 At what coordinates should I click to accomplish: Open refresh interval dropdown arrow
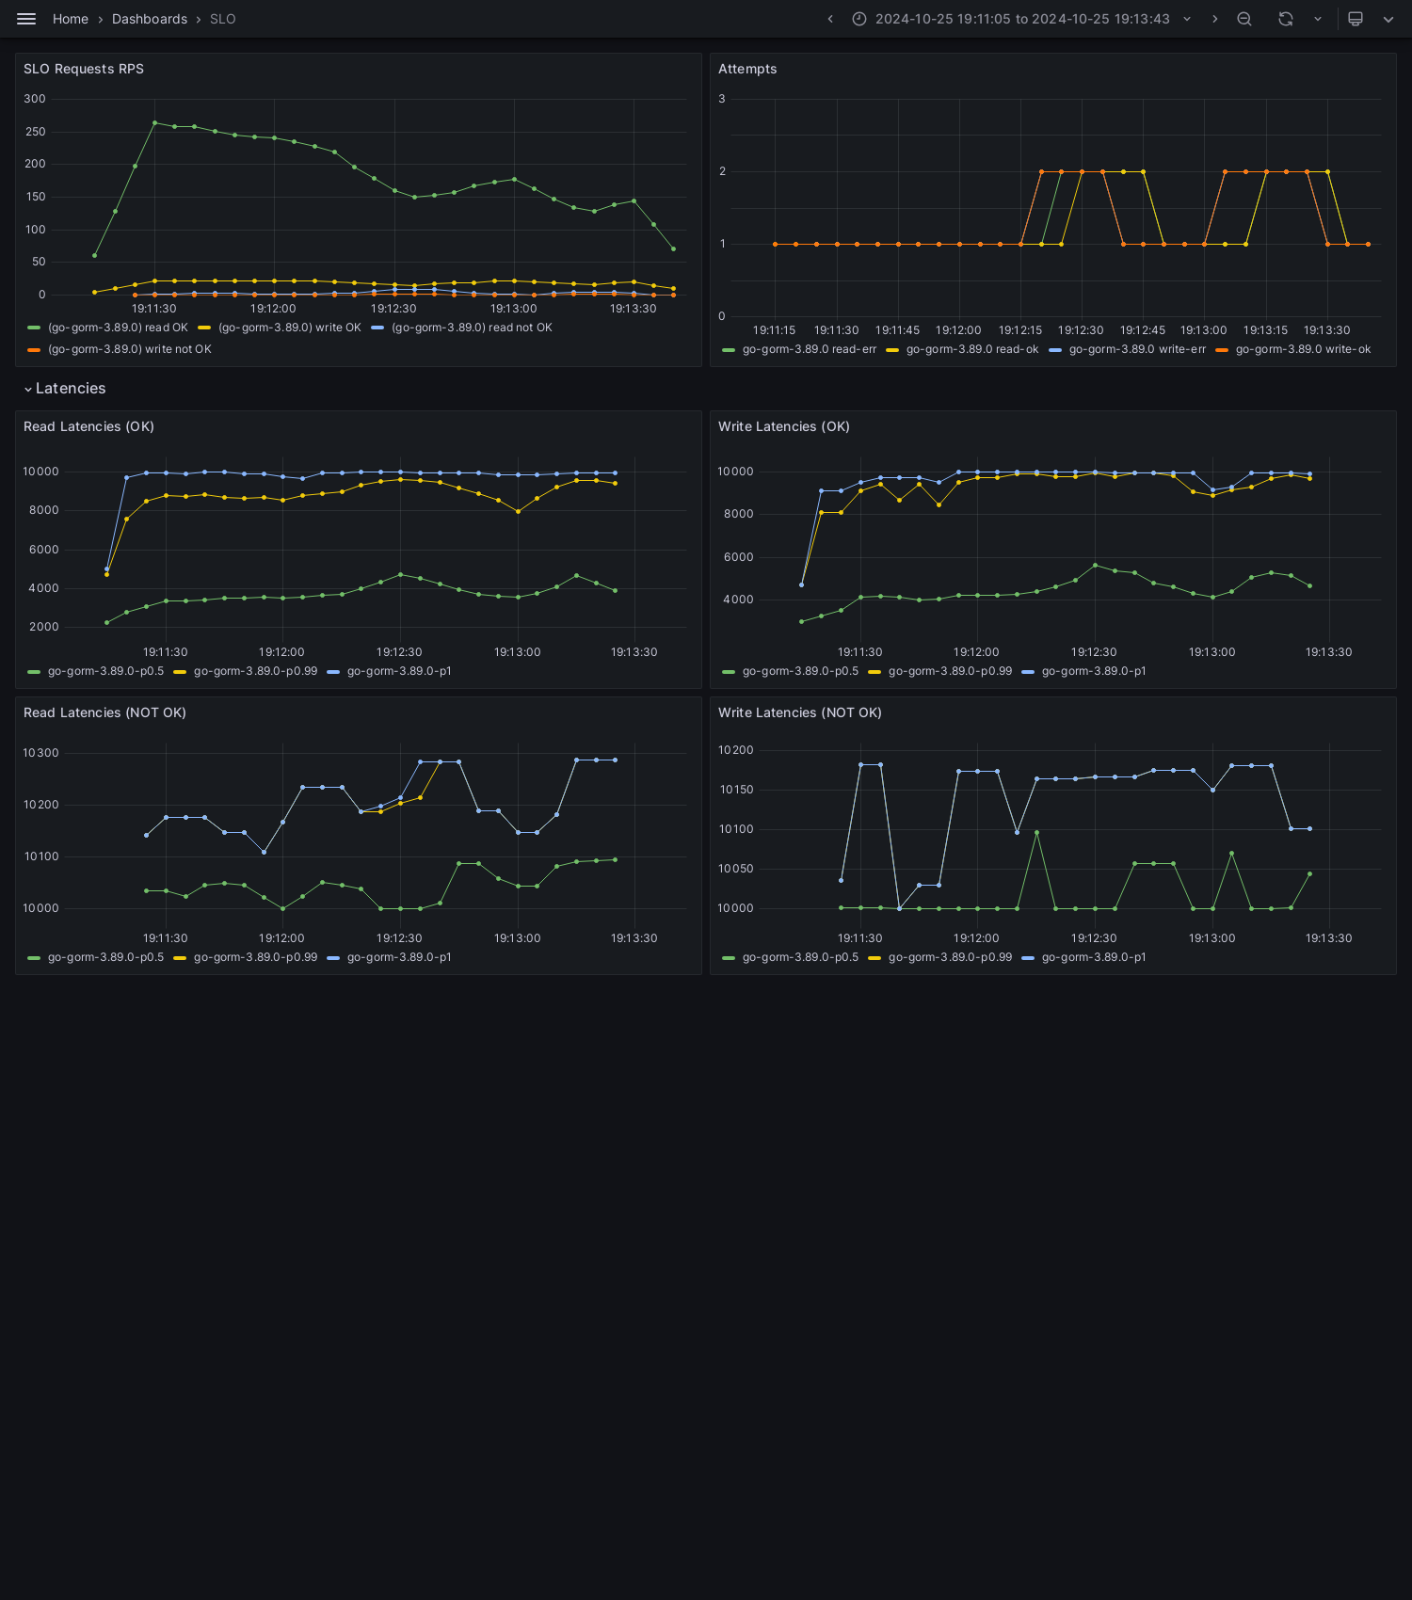[1318, 19]
